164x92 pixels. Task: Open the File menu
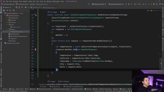point(4,2)
